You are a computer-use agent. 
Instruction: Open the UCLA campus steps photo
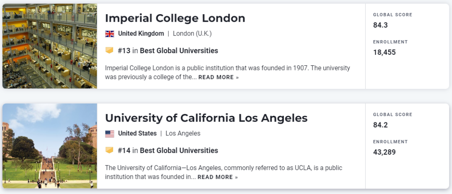pos(50,146)
